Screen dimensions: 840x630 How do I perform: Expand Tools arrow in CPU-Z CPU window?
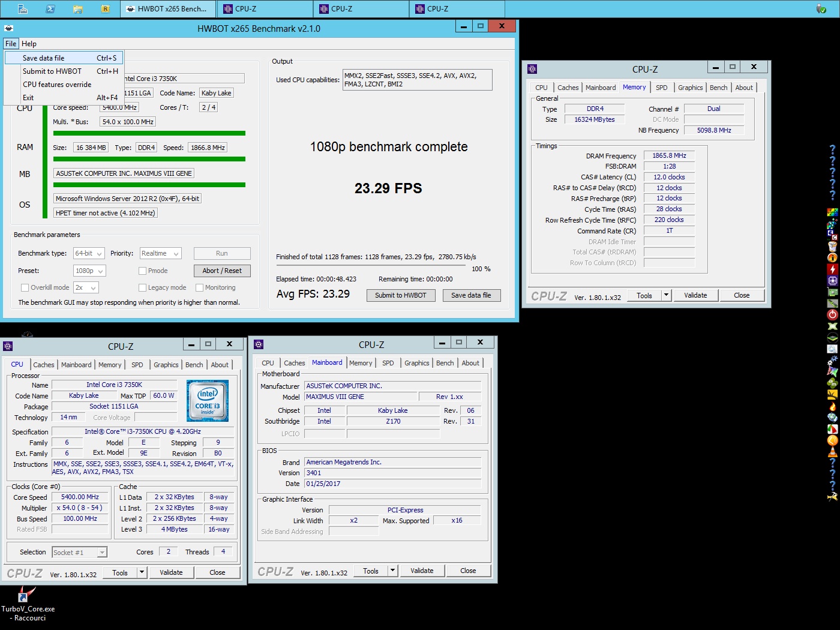142,572
